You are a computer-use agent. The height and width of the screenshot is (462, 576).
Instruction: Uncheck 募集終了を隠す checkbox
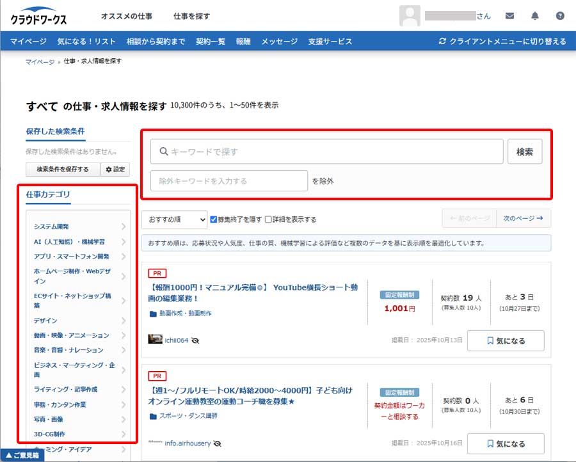pos(214,219)
